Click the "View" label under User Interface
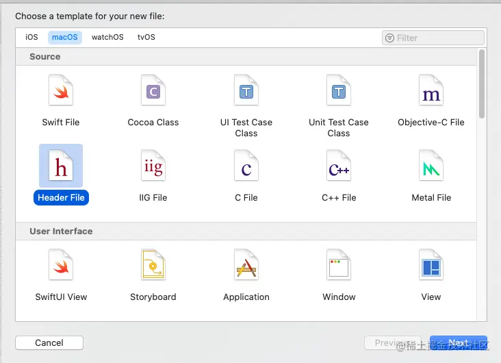501x363 pixels. [x=431, y=297]
